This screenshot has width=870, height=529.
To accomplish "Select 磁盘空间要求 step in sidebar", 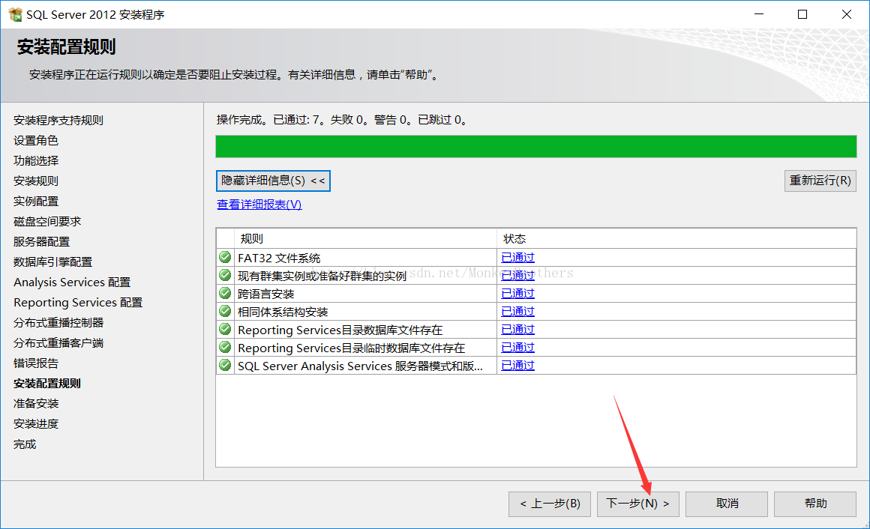I will pyautogui.click(x=47, y=222).
